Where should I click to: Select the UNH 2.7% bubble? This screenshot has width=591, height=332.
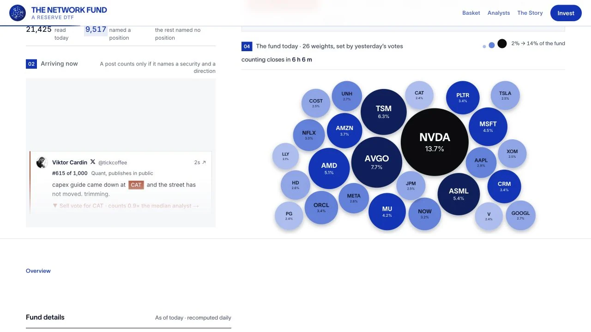point(347,96)
